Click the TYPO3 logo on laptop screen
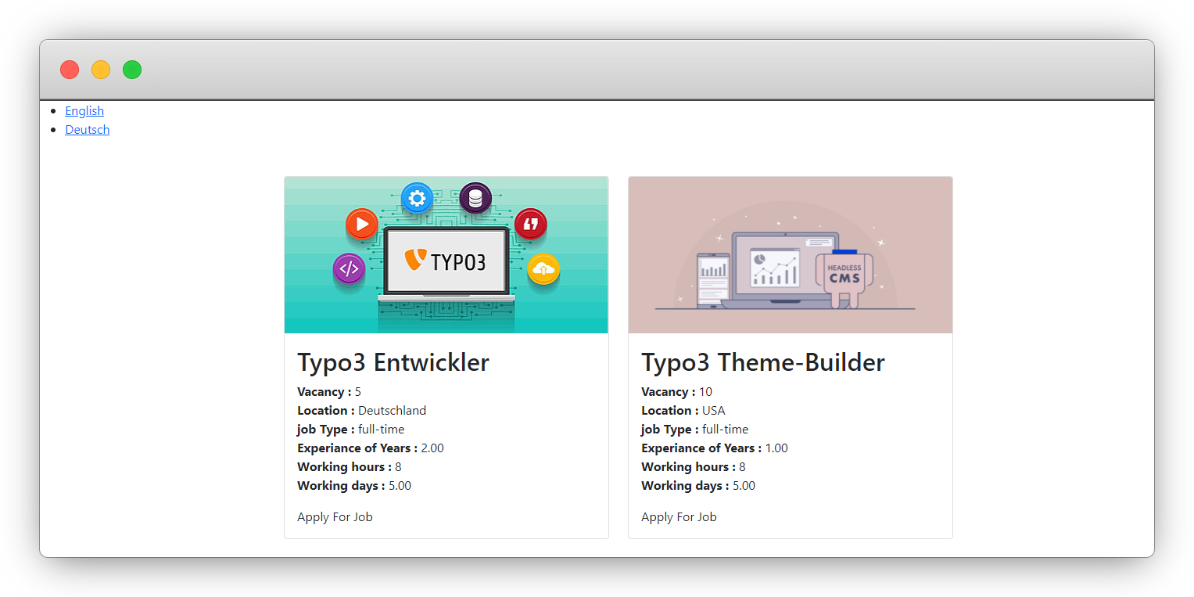The width and height of the screenshot is (1194, 597). click(446, 261)
